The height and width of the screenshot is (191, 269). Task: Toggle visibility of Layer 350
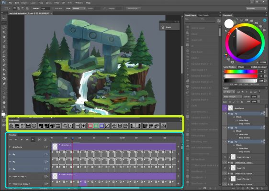tap(225, 168)
